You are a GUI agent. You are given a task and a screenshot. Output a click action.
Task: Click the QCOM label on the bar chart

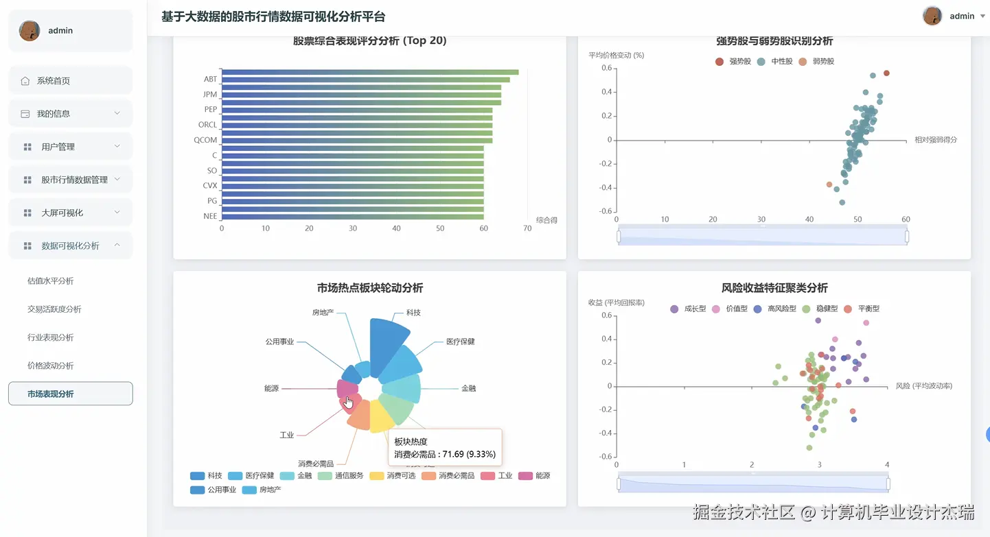205,140
